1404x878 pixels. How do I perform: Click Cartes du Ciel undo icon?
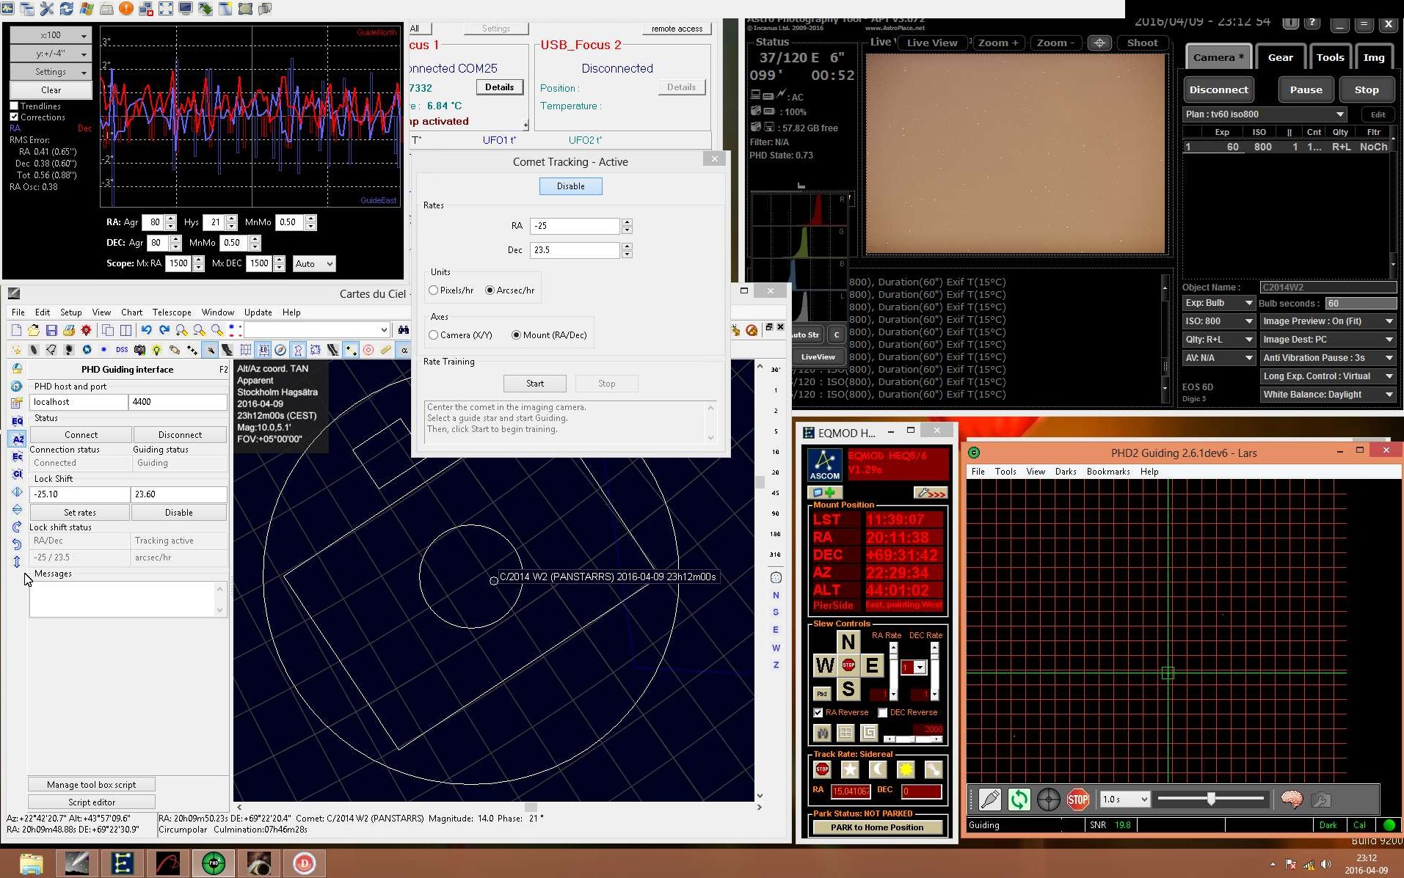(x=146, y=330)
